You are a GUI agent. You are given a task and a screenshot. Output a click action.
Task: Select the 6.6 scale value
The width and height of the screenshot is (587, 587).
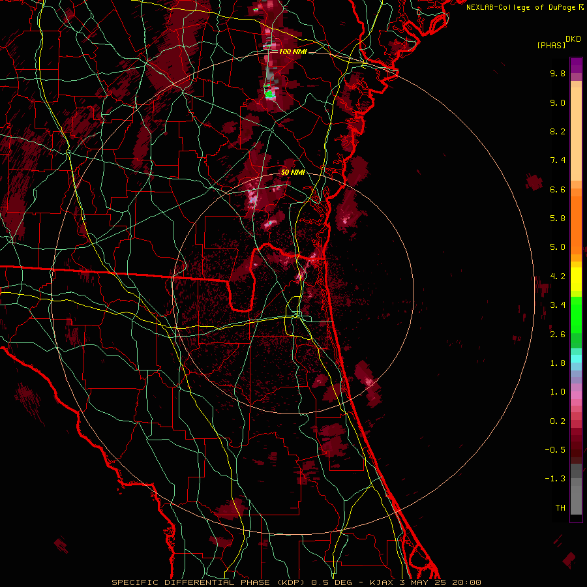coord(558,189)
